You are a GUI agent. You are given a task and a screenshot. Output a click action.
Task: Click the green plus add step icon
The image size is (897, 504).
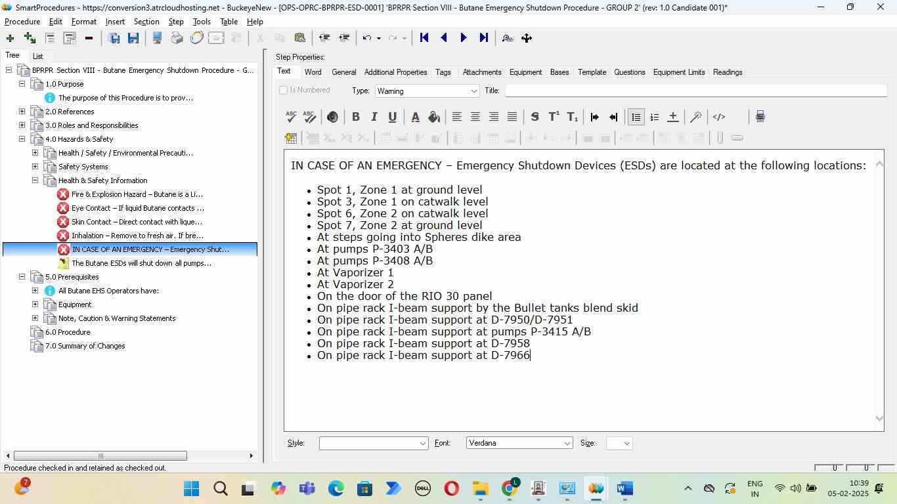pos(10,38)
